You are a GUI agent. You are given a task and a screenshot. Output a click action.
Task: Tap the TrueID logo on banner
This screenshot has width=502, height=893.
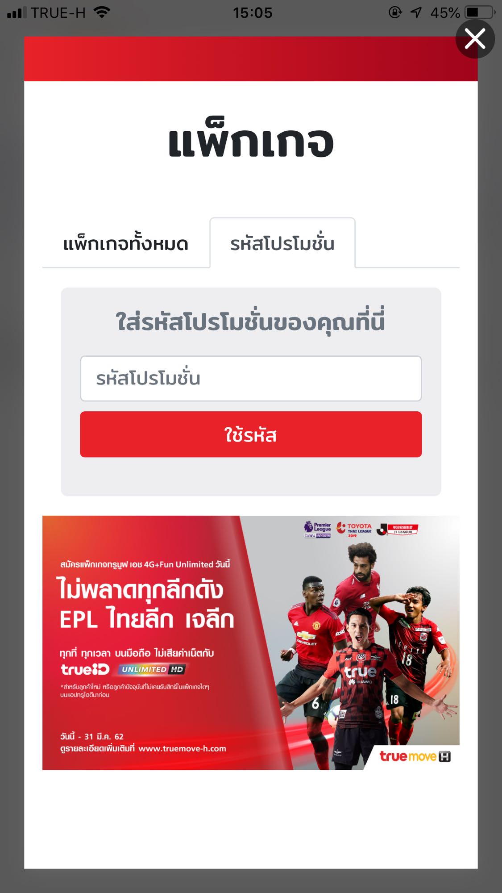[85, 669]
